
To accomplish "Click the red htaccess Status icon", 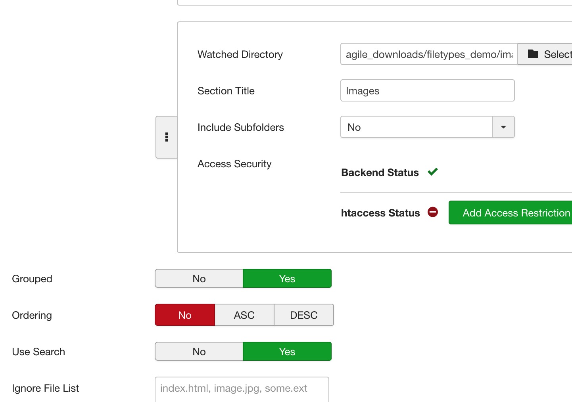I will pos(433,212).
